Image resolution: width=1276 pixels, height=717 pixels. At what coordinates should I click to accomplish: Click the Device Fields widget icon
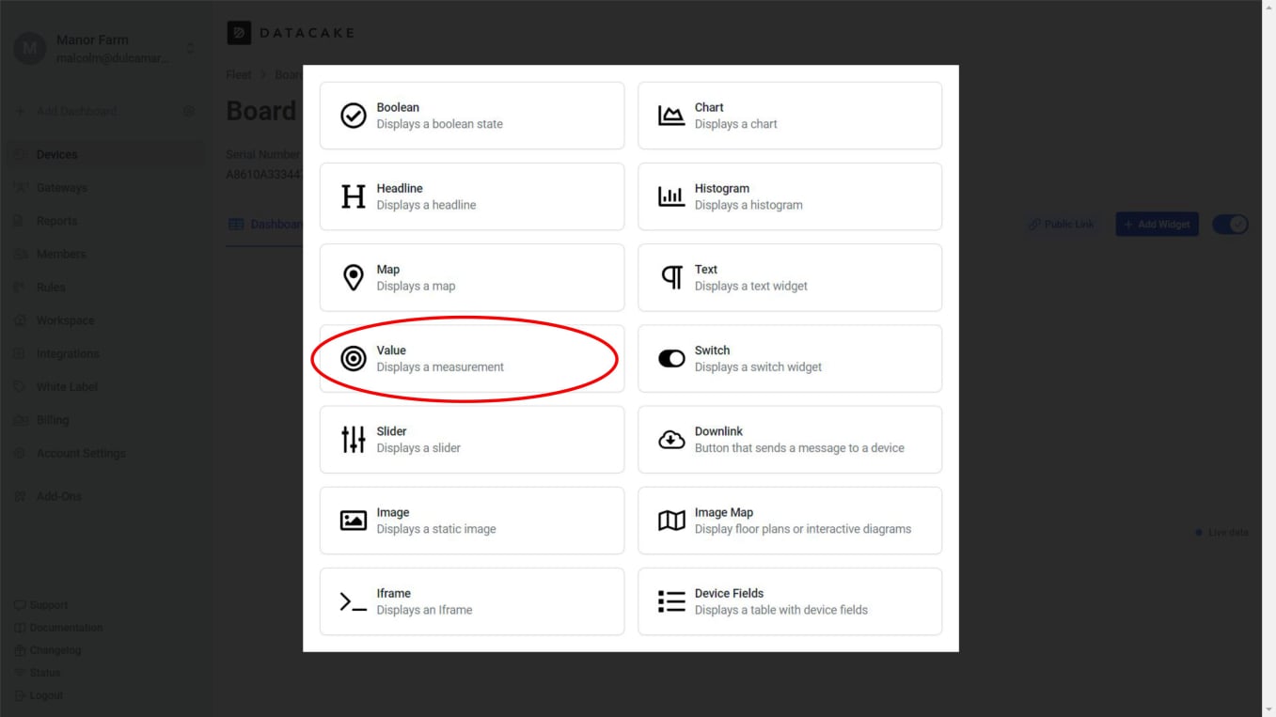[x=670, y=600]
